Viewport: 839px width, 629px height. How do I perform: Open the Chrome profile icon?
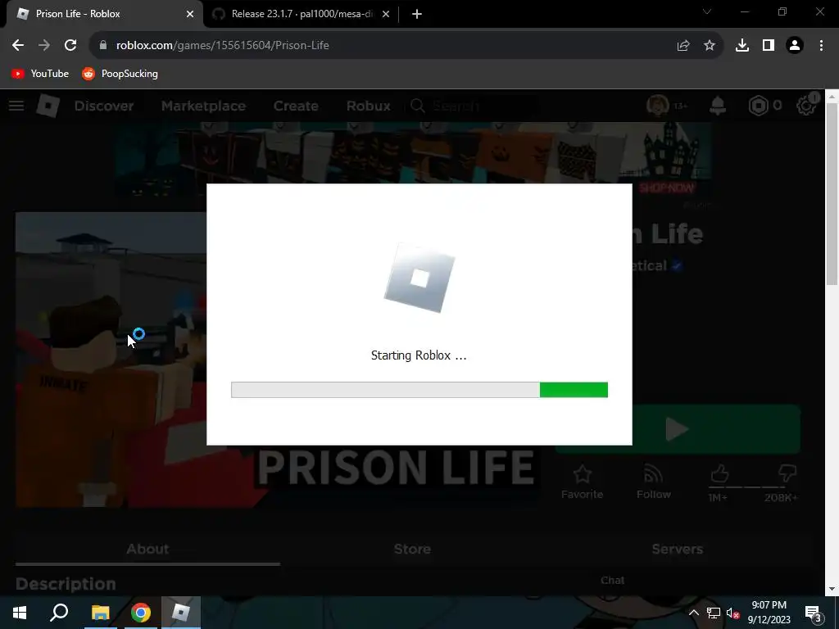795,46
